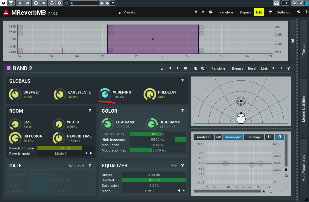
Task: Open the equalizer Mode Soft 1 selector
Action: [149, 191]
